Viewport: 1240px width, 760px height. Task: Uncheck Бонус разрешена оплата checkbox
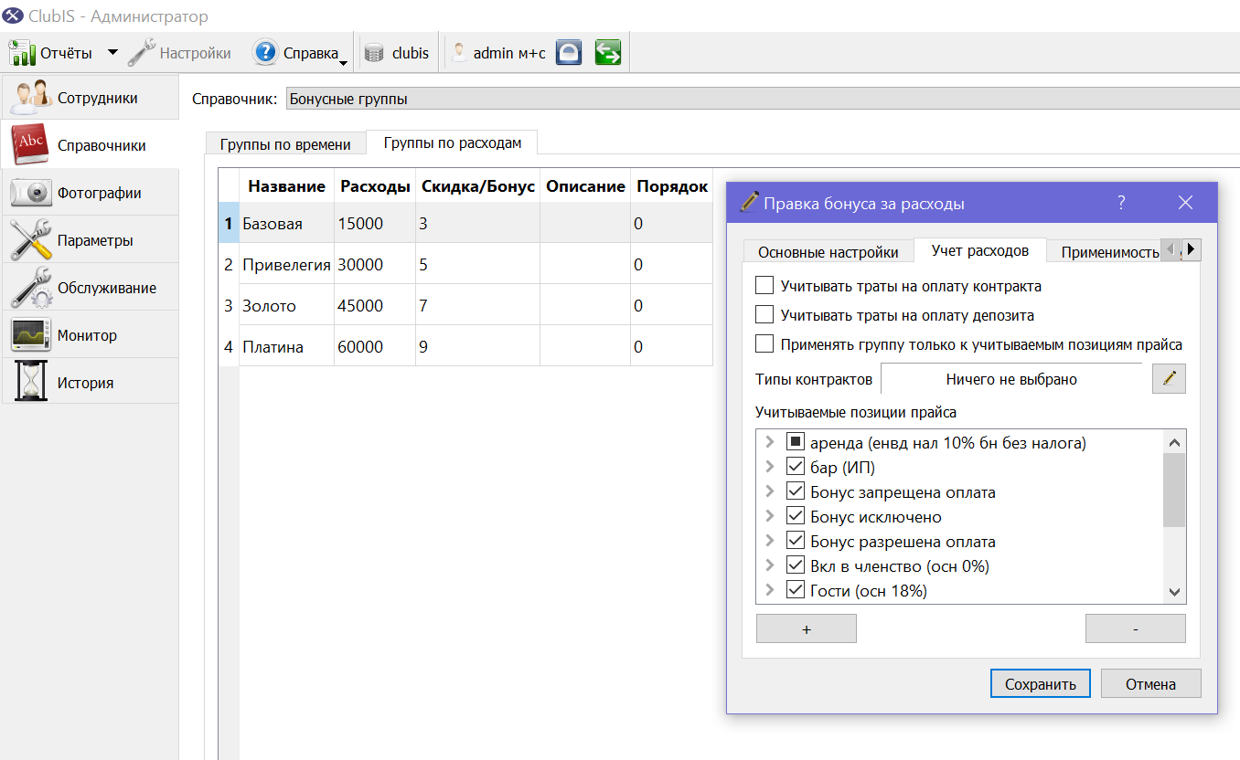795,541
